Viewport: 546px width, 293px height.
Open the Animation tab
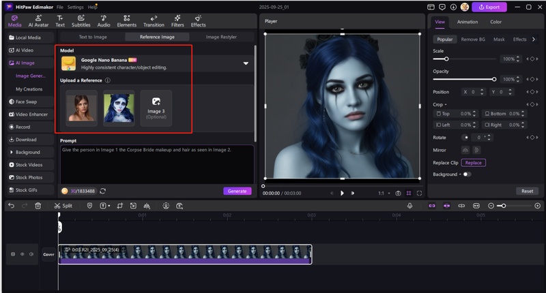[x=468, y=22]
